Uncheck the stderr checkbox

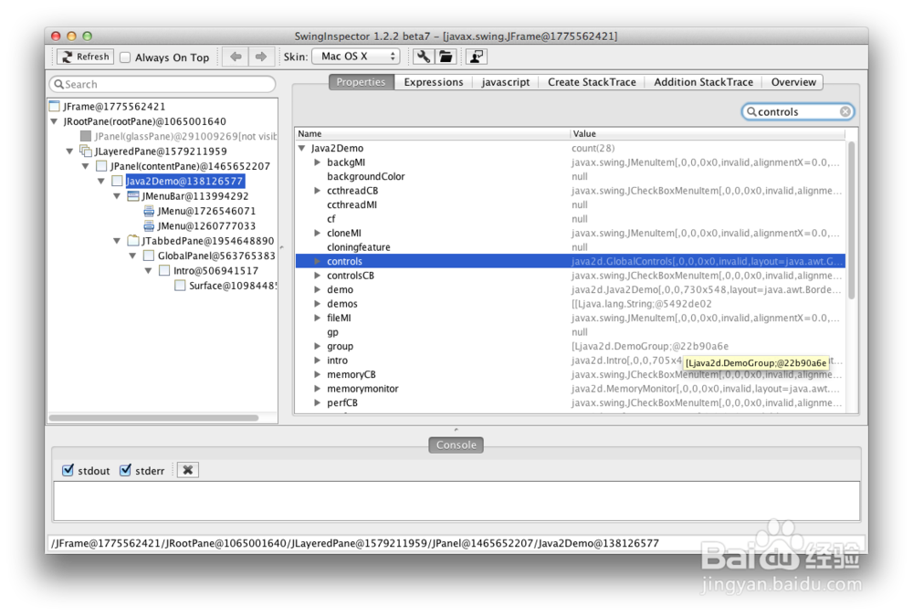[x=125, y=470]
